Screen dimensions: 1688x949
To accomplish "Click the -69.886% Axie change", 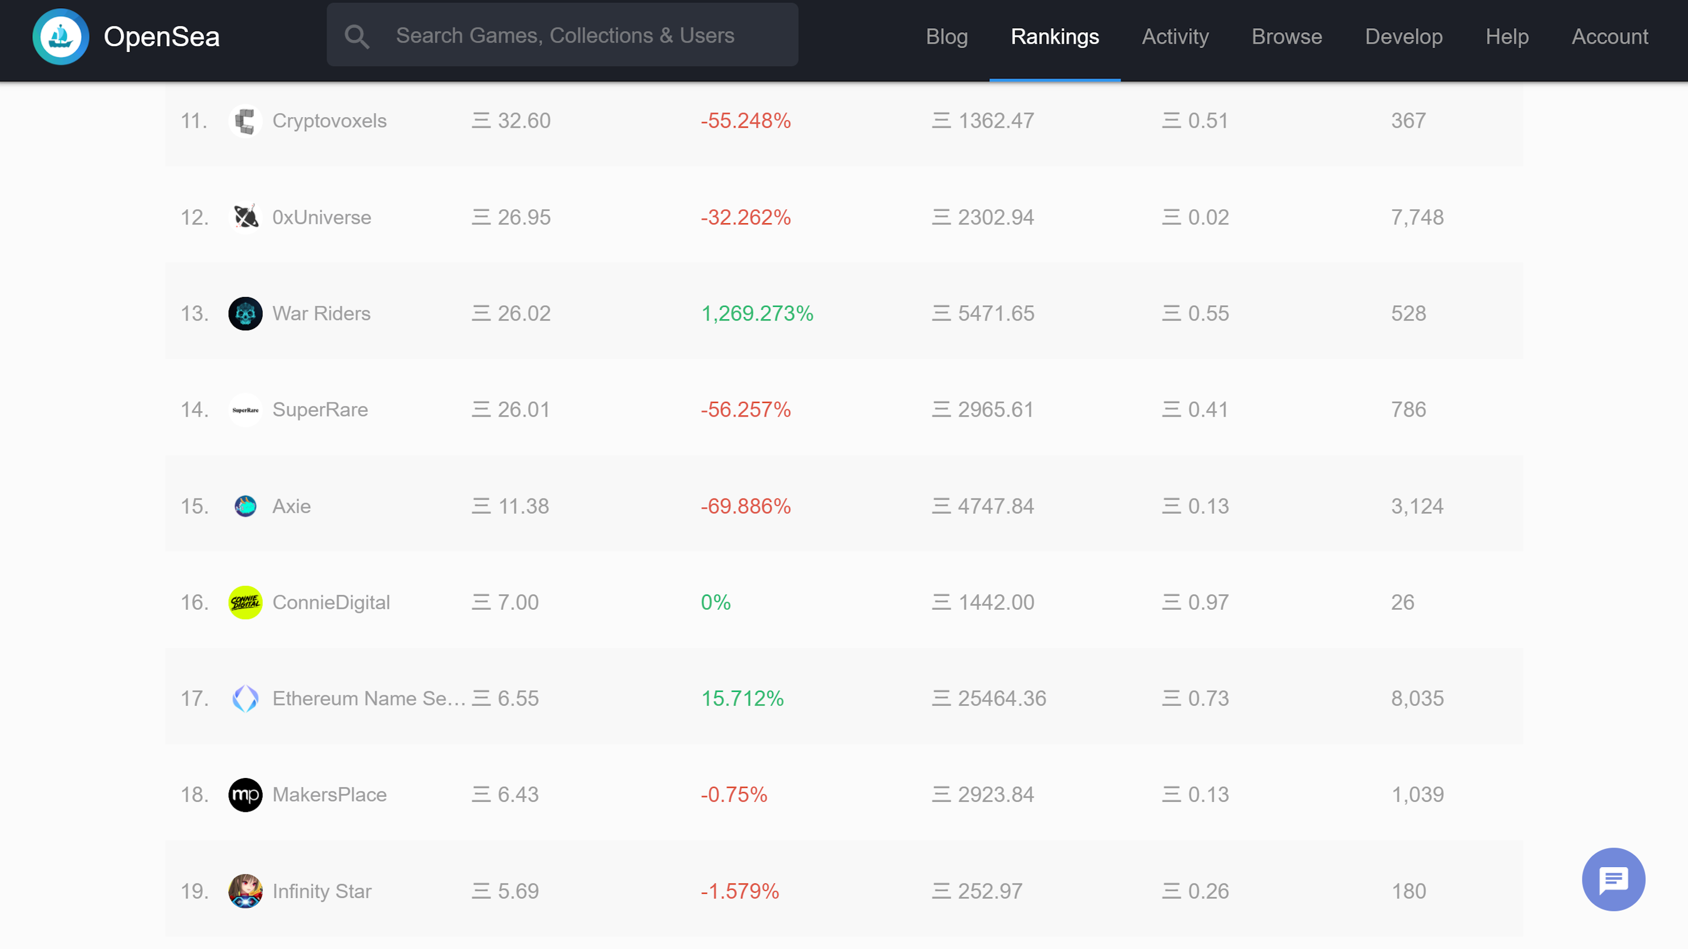I will (x=746, y=506).
